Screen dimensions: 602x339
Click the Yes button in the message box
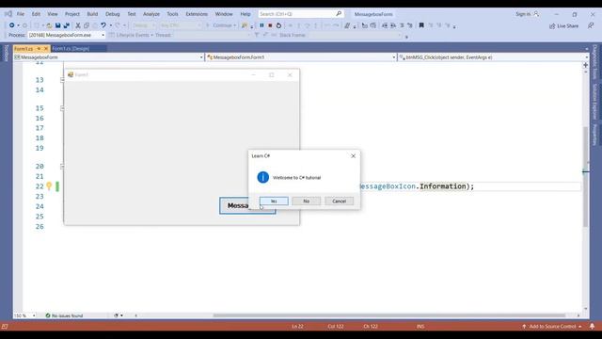click(x=274, y=201)
